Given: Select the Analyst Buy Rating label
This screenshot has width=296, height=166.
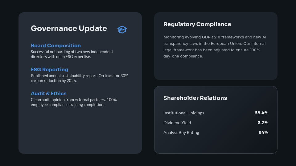Looking at the screenshot, I should click(181, 132).
